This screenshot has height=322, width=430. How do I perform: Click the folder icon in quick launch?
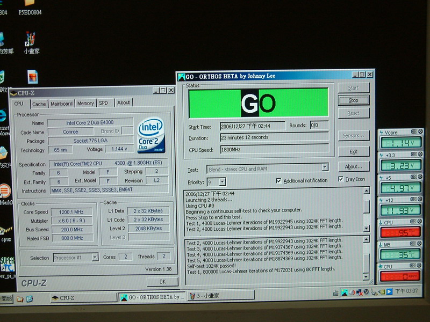pos(20,299)
